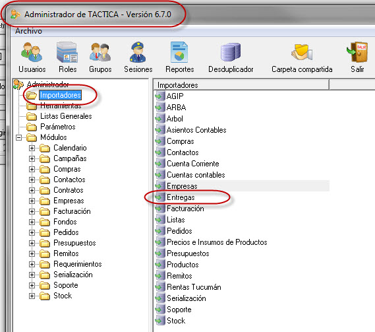Open the Usuarios toolbar icon

click(x=32, y=52)
